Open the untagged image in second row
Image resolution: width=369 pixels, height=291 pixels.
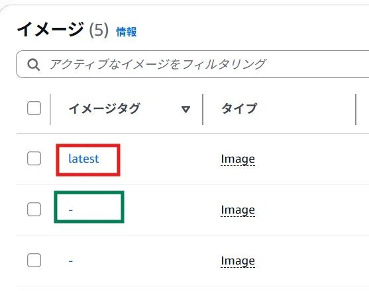(71, 210)
